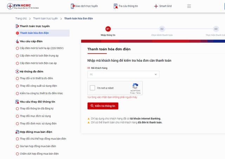This screenshot has width=225, height=159.
Task: Go to Thanh toán trực tuyến breadcrumb
Action: pos(45,19)
